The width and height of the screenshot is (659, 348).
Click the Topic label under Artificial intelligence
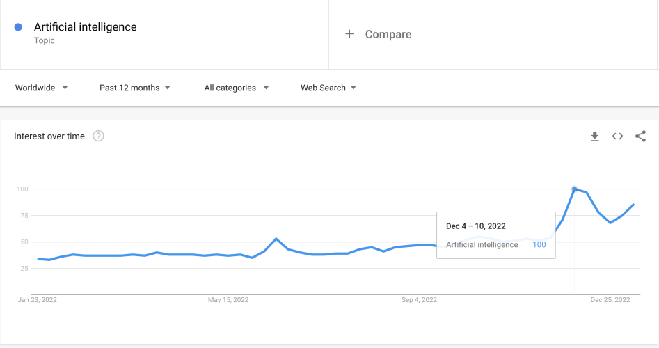45,41
